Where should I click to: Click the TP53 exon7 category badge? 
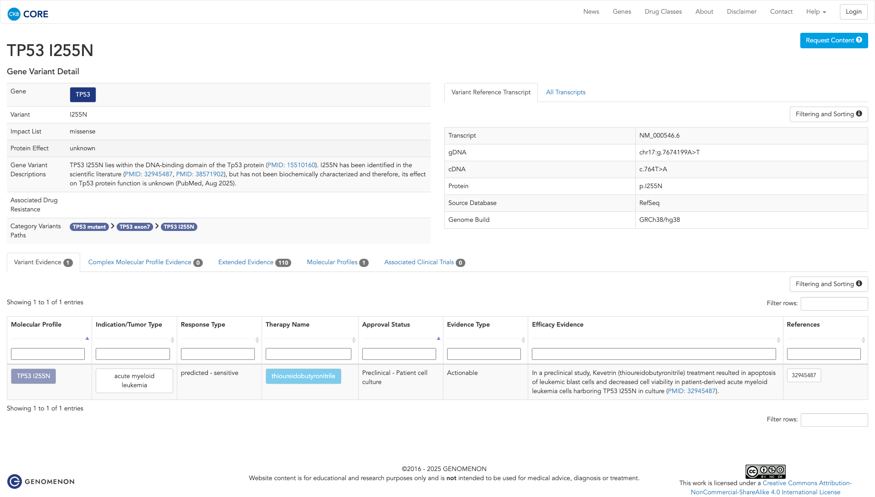135,227
